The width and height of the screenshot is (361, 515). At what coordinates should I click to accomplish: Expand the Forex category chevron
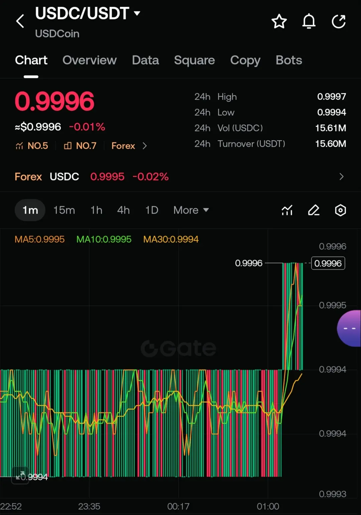click(x=144, y=146)
